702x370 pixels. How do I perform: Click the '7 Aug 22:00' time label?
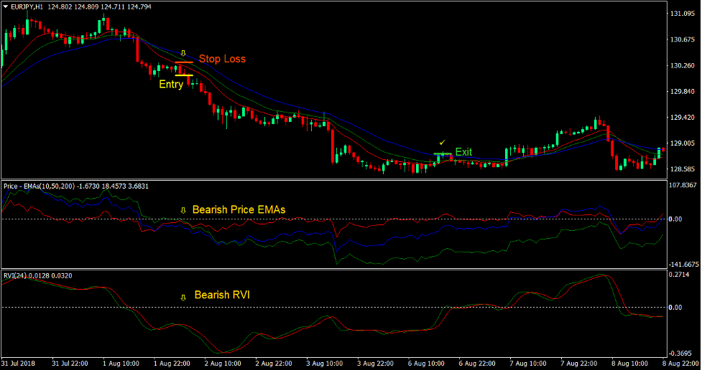coord(579,364)
